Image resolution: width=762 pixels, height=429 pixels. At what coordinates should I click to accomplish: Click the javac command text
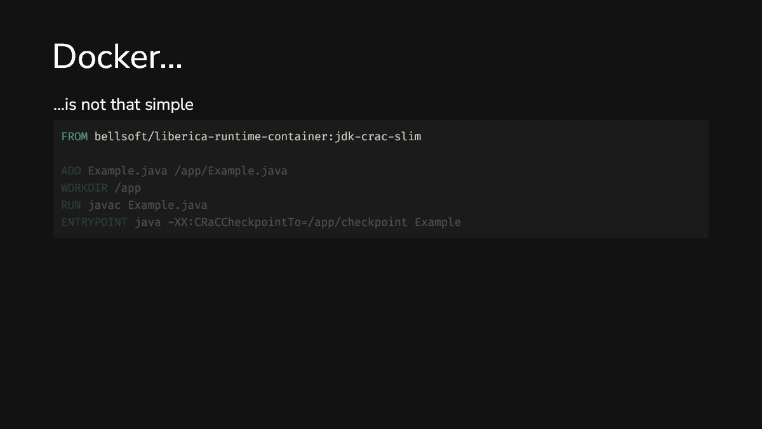pyautogui.click(x=104, y=205)
